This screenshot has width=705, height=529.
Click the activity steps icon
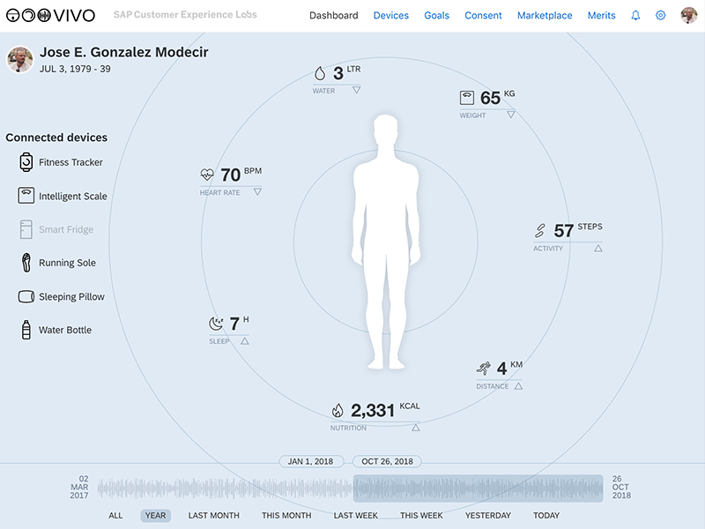tap(540, 231)
